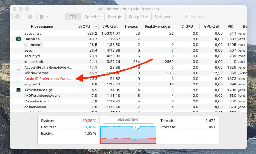Image resolution: width=256 pixels, height=154 pixels.
Task: Click the red close window button
Action: (14, 9)
